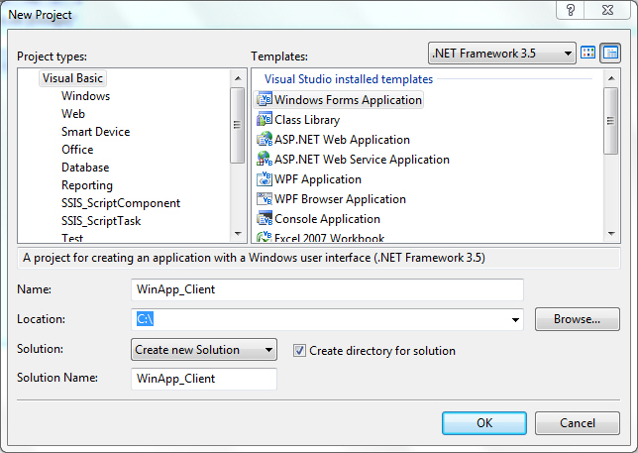Click the Cancel button
The width and height of the screenshot is (638, 453).
click(x=578, y=423)
